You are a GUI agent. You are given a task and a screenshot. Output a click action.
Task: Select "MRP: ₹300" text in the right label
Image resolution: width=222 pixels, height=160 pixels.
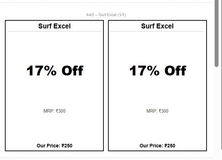click(x=157, y=111)
